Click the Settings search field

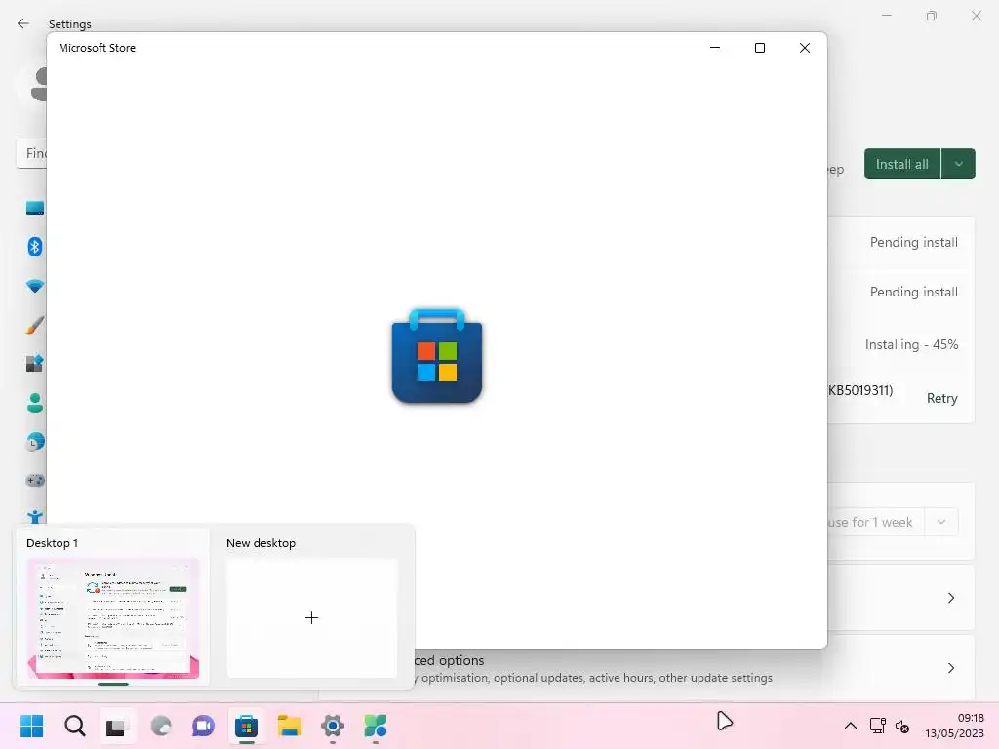pos(32,153)
